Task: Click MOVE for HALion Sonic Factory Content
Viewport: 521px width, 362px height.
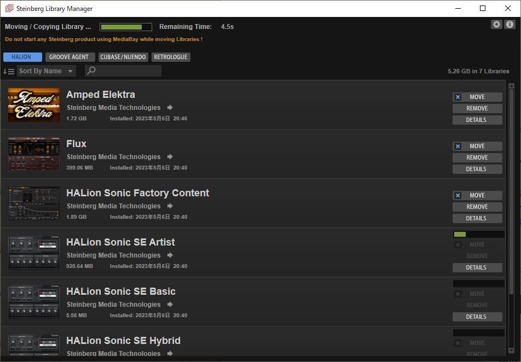Action: (477, 195)
